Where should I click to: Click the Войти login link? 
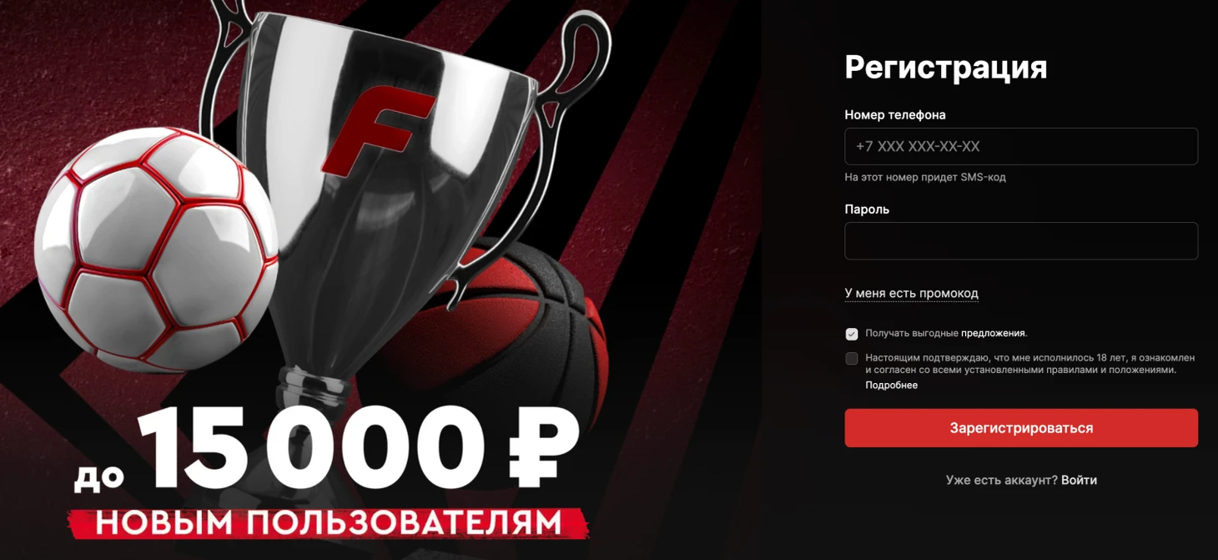[x=1079, y=480]
